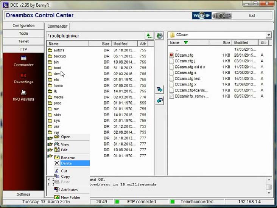This screenshot has height=208, width=277.
Task: Click the transfer-to-left arrow icon between panes
Action: point(159,101)
